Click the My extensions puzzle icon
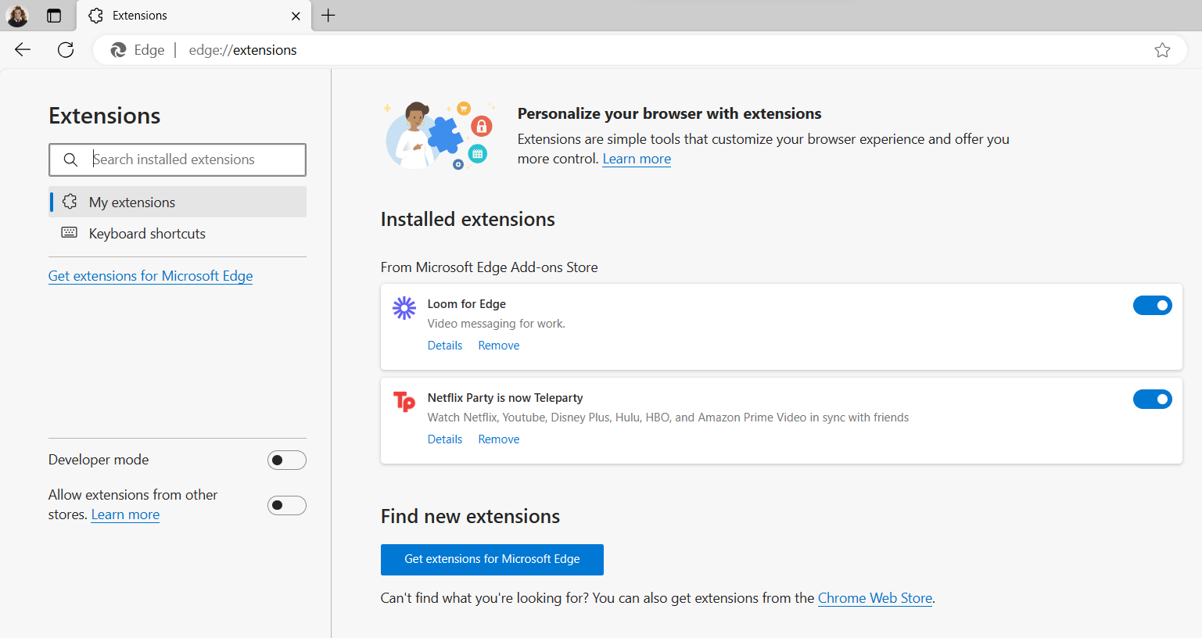Screen dimensions: 1202x638 click(70, 202)
